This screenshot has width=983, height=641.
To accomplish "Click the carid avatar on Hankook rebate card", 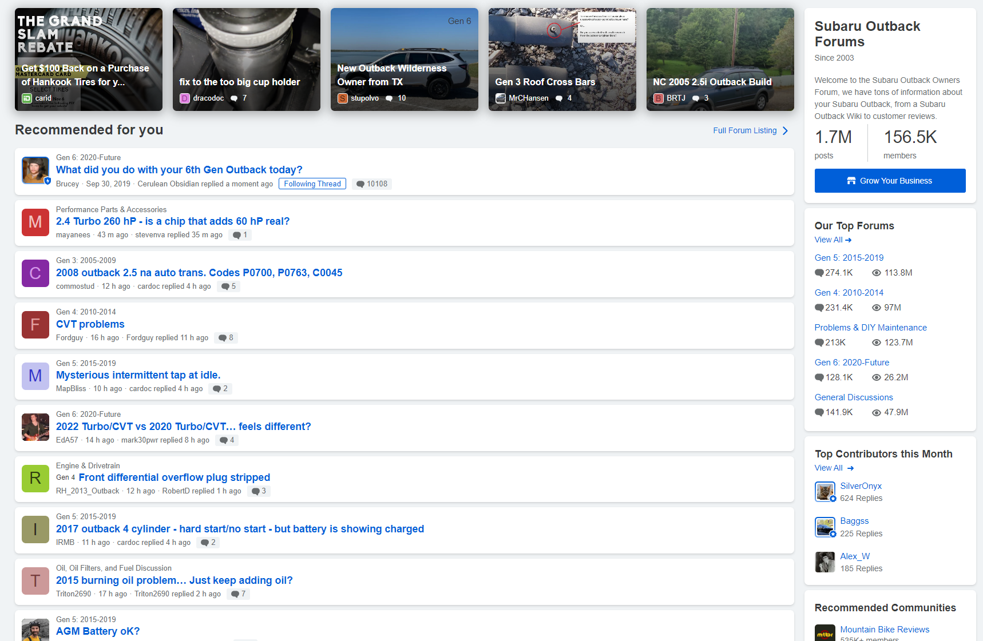I will click(x=26, y=98).
